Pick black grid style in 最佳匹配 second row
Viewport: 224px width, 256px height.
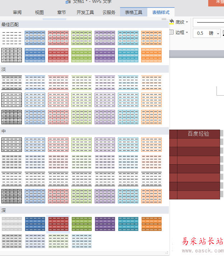(11, 55)
